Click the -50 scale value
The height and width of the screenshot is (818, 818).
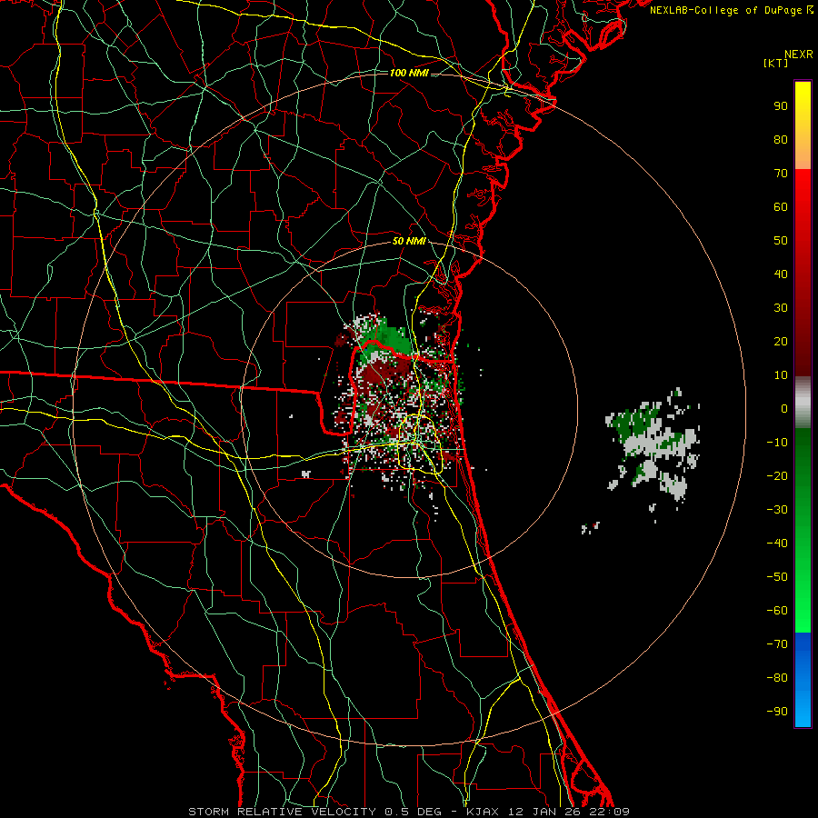pos(777,576)
